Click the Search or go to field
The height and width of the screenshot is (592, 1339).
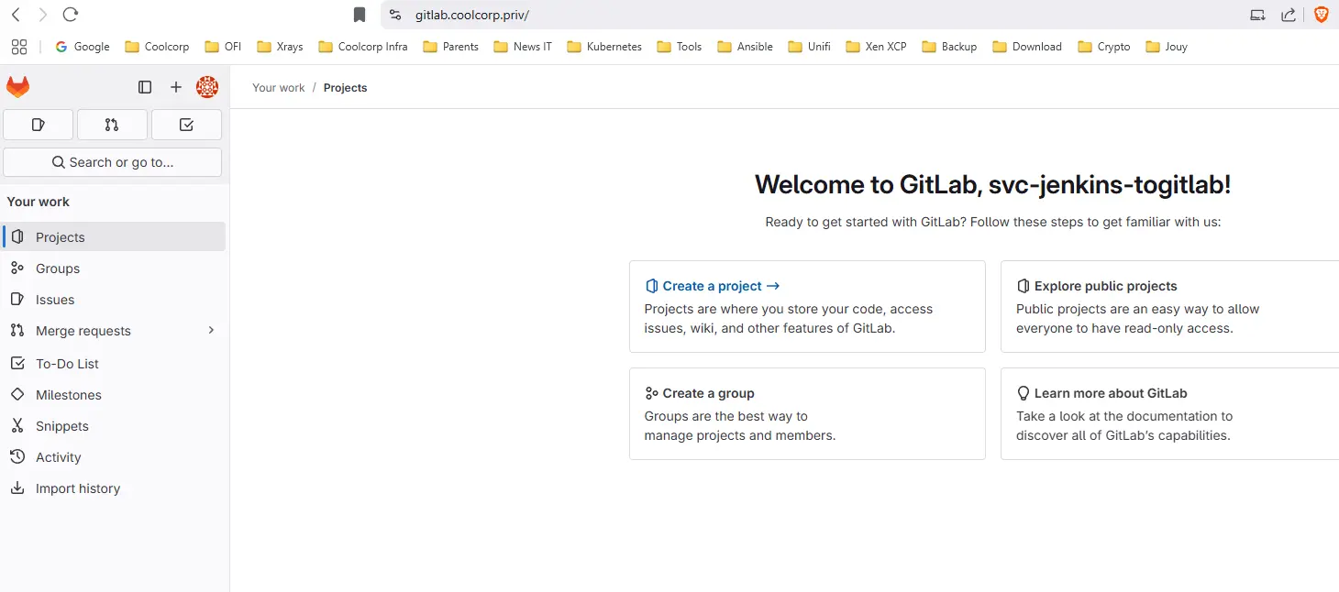(112, 162)
